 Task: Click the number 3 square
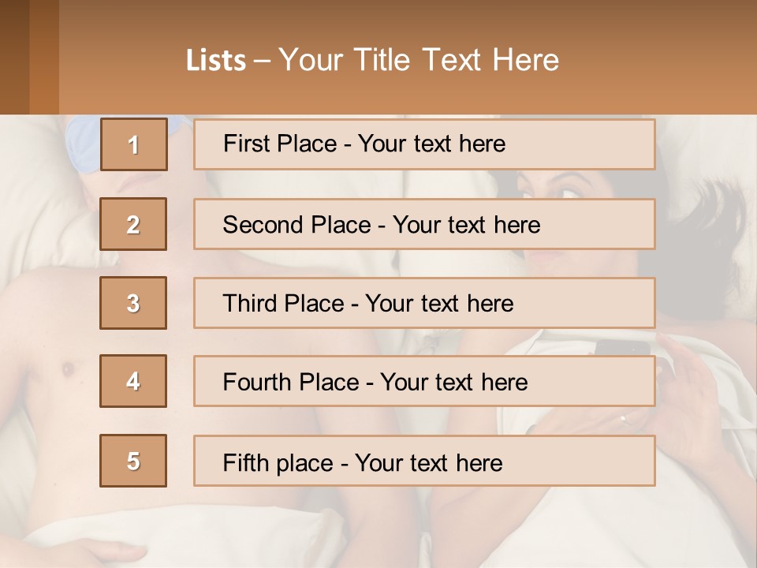coord(133,303)
